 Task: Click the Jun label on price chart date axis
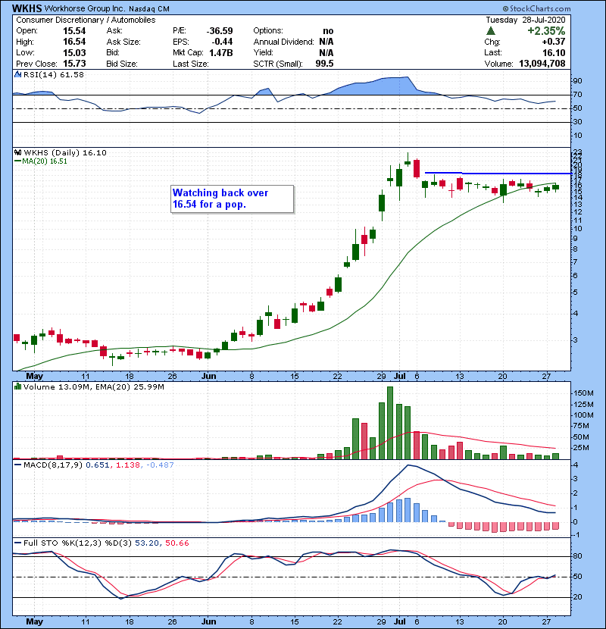pos(209,377)
